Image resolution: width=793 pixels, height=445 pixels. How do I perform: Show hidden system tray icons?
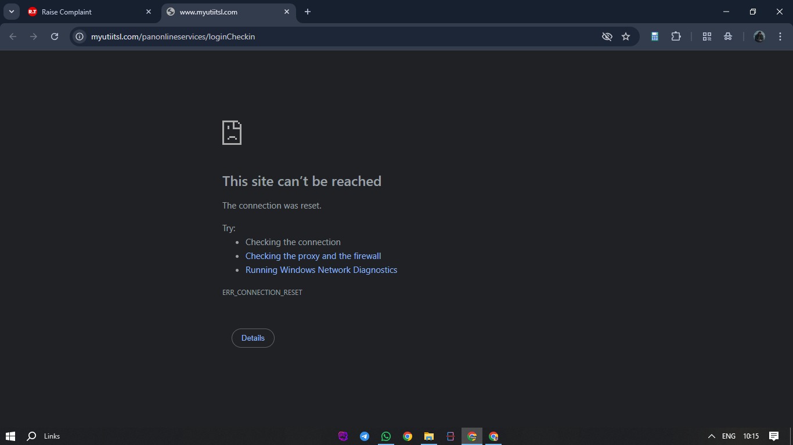(x=711, y=436)
